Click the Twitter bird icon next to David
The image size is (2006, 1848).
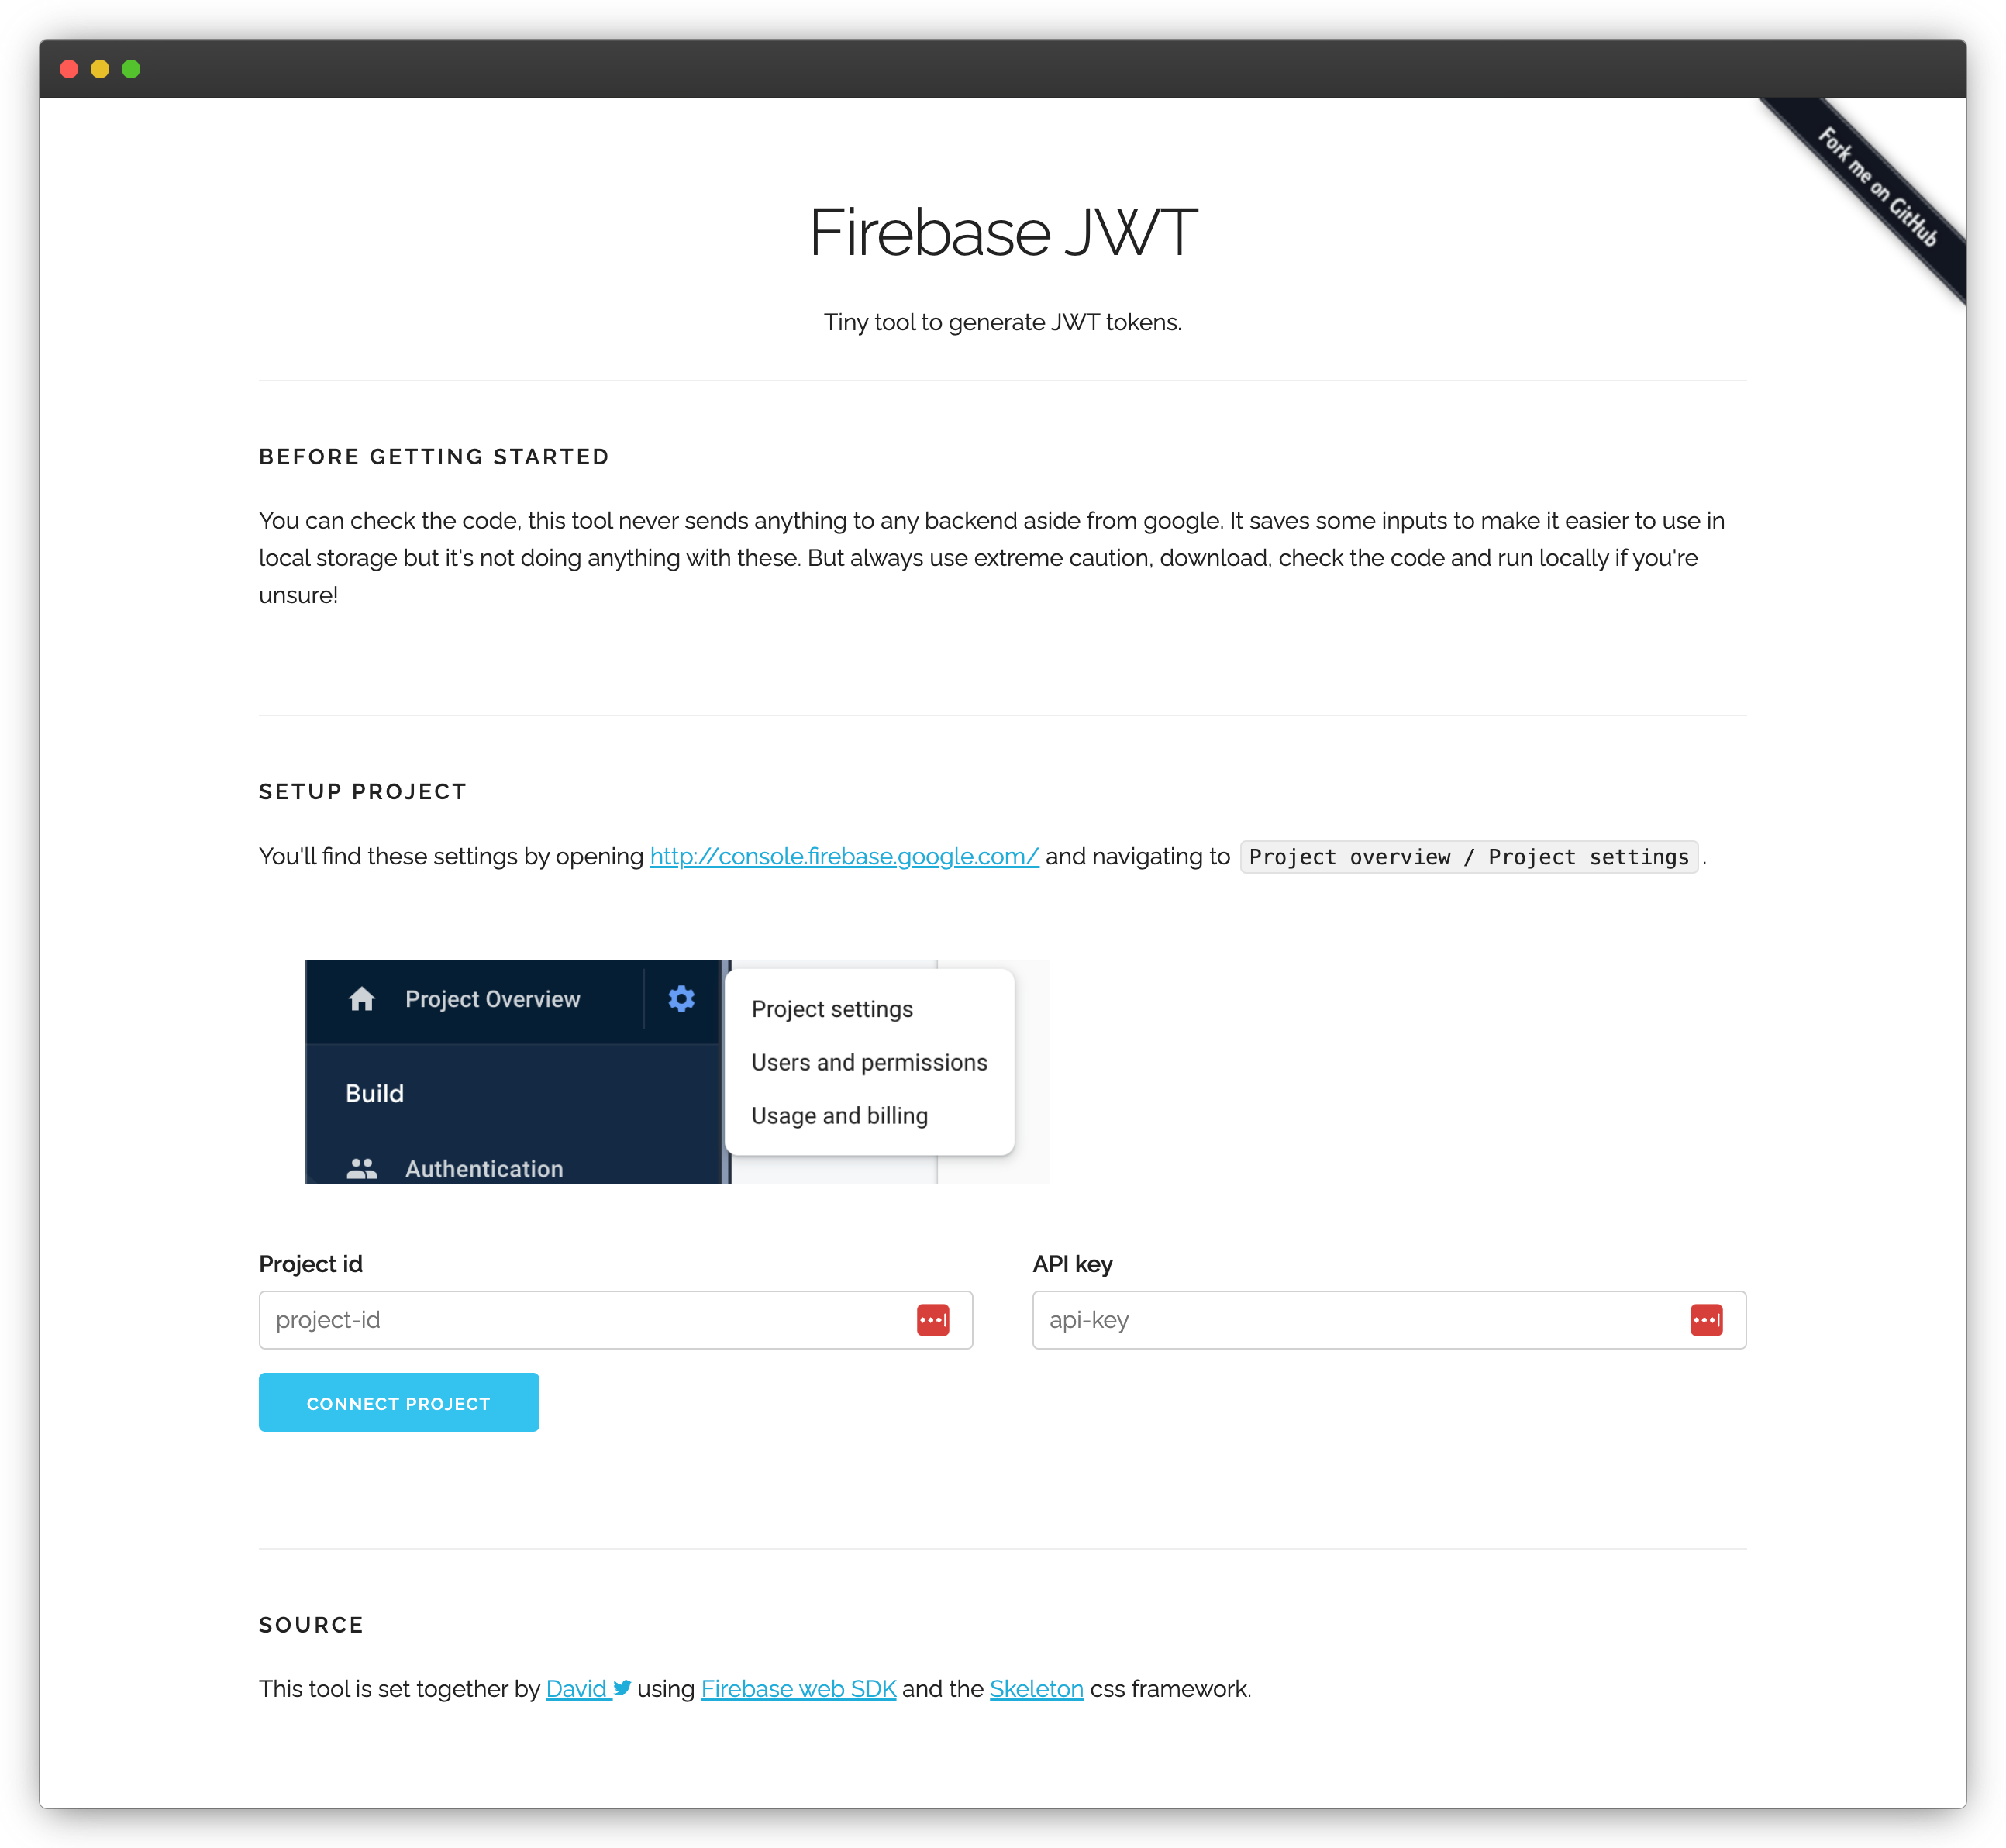(x=622, y=1688)
